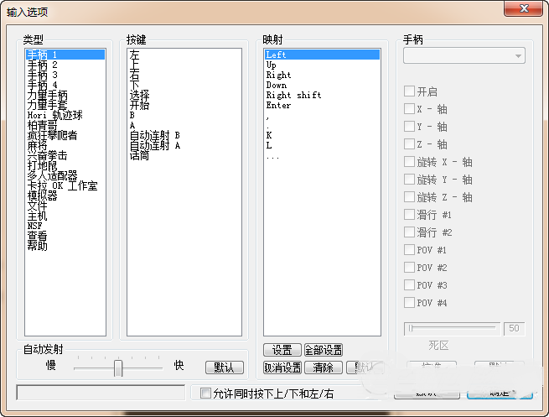Select the Right shift mapping entry
The width and height of the screenshot is (549, 417).
tap(293, 96)
